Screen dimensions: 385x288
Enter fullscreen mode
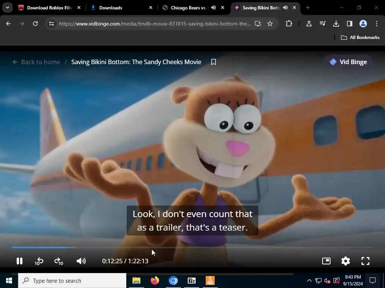point(365,261)
